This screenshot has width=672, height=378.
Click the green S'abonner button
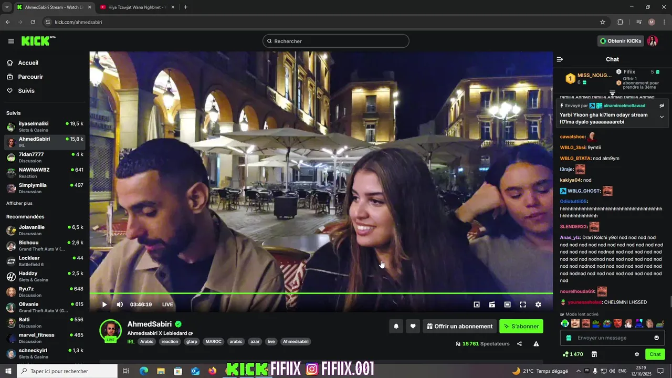521,326
